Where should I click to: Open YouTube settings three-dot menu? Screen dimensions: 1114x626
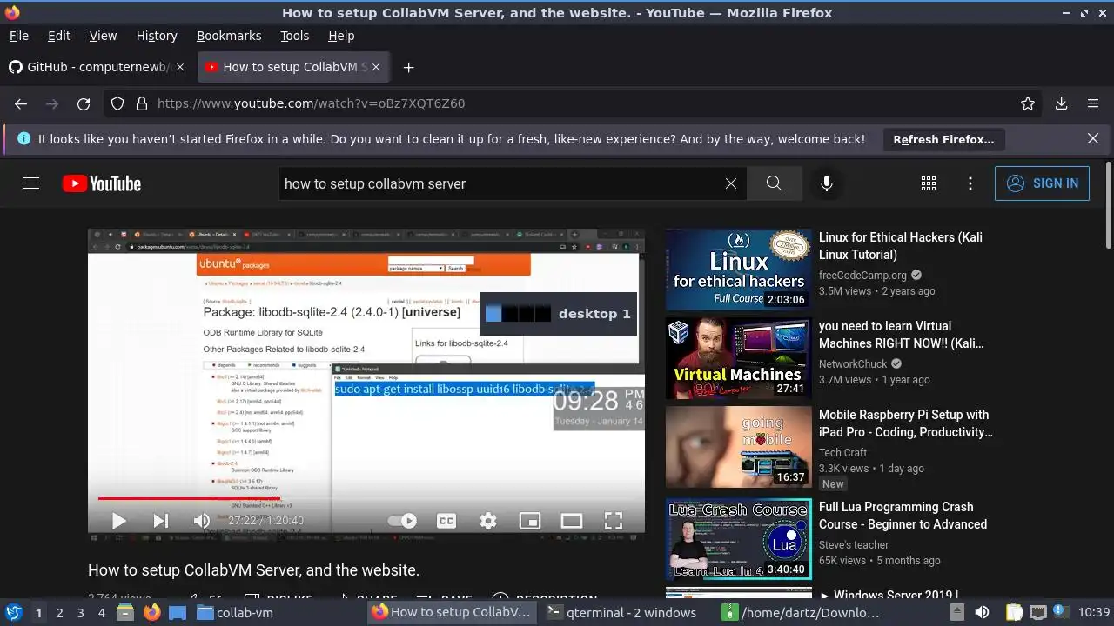pyautogui.click(x=970, y=183)
